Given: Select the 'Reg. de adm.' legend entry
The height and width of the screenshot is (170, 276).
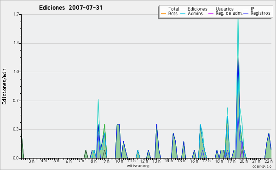Looking at the screenshot, I should pos(229,13).
